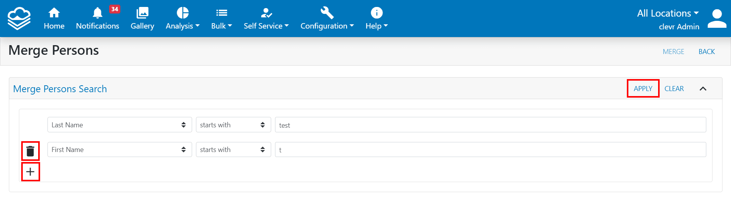Image resolution: width=731 pixels, height=201 pixels.
Task: Add a new search filter row
Action: 30,172
